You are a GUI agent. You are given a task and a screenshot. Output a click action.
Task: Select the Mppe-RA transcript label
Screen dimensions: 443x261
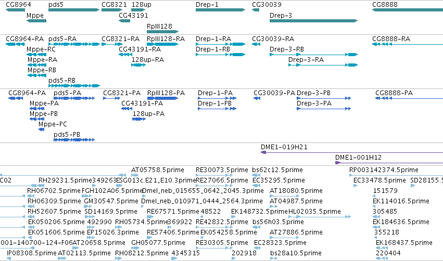tap(42, 60)
